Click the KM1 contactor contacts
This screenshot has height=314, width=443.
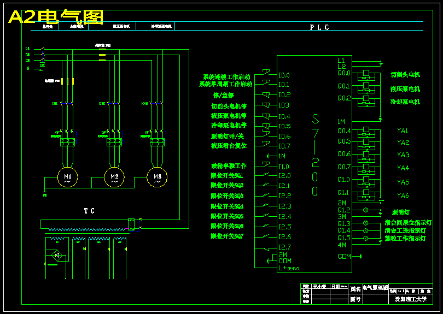tap(67, 104)
